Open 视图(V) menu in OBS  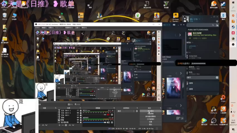point(51,28)
